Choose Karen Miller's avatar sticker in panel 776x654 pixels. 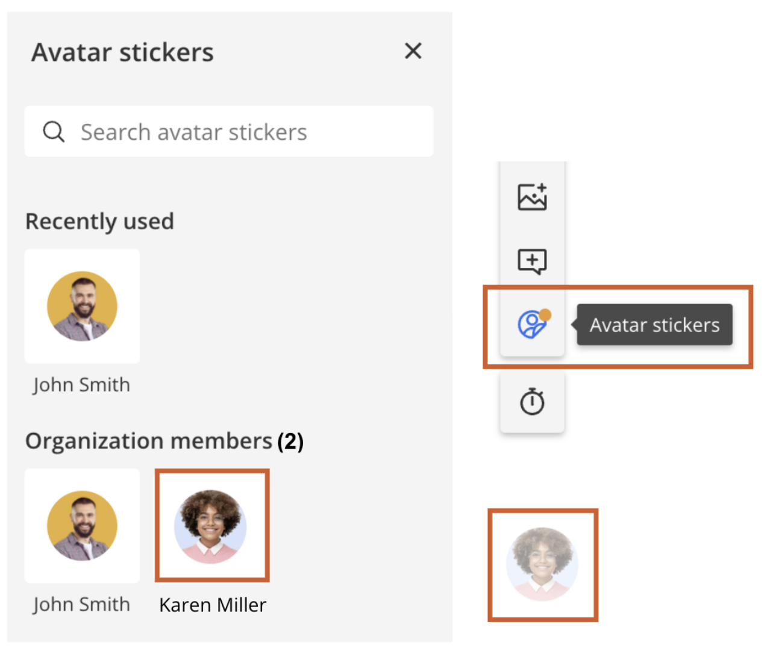point(212,526)
